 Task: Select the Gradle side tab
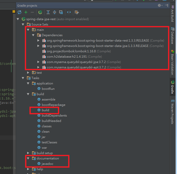click(x=172, y=87)
